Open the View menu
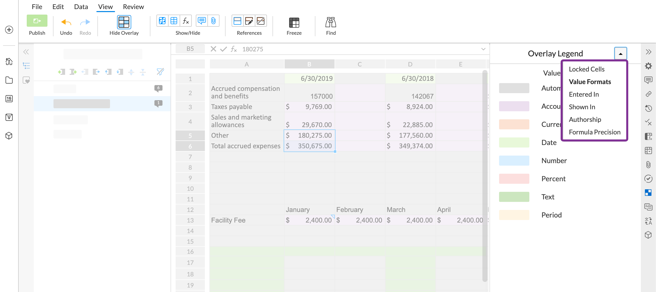 pyautogui.click(x=105, y=7)
